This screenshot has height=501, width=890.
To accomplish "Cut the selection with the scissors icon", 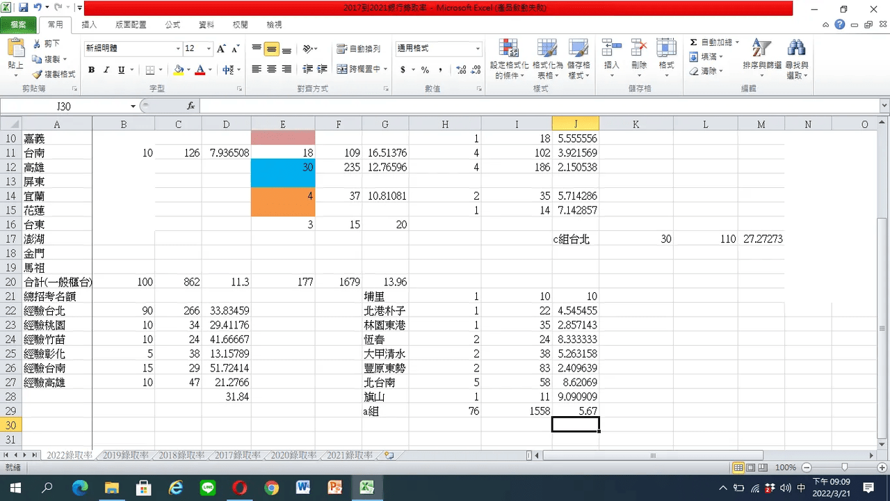I will tap(38, 44).
